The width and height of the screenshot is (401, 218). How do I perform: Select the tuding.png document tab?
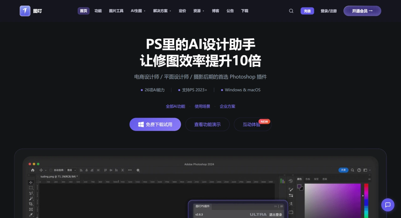[x=59, y=176]
